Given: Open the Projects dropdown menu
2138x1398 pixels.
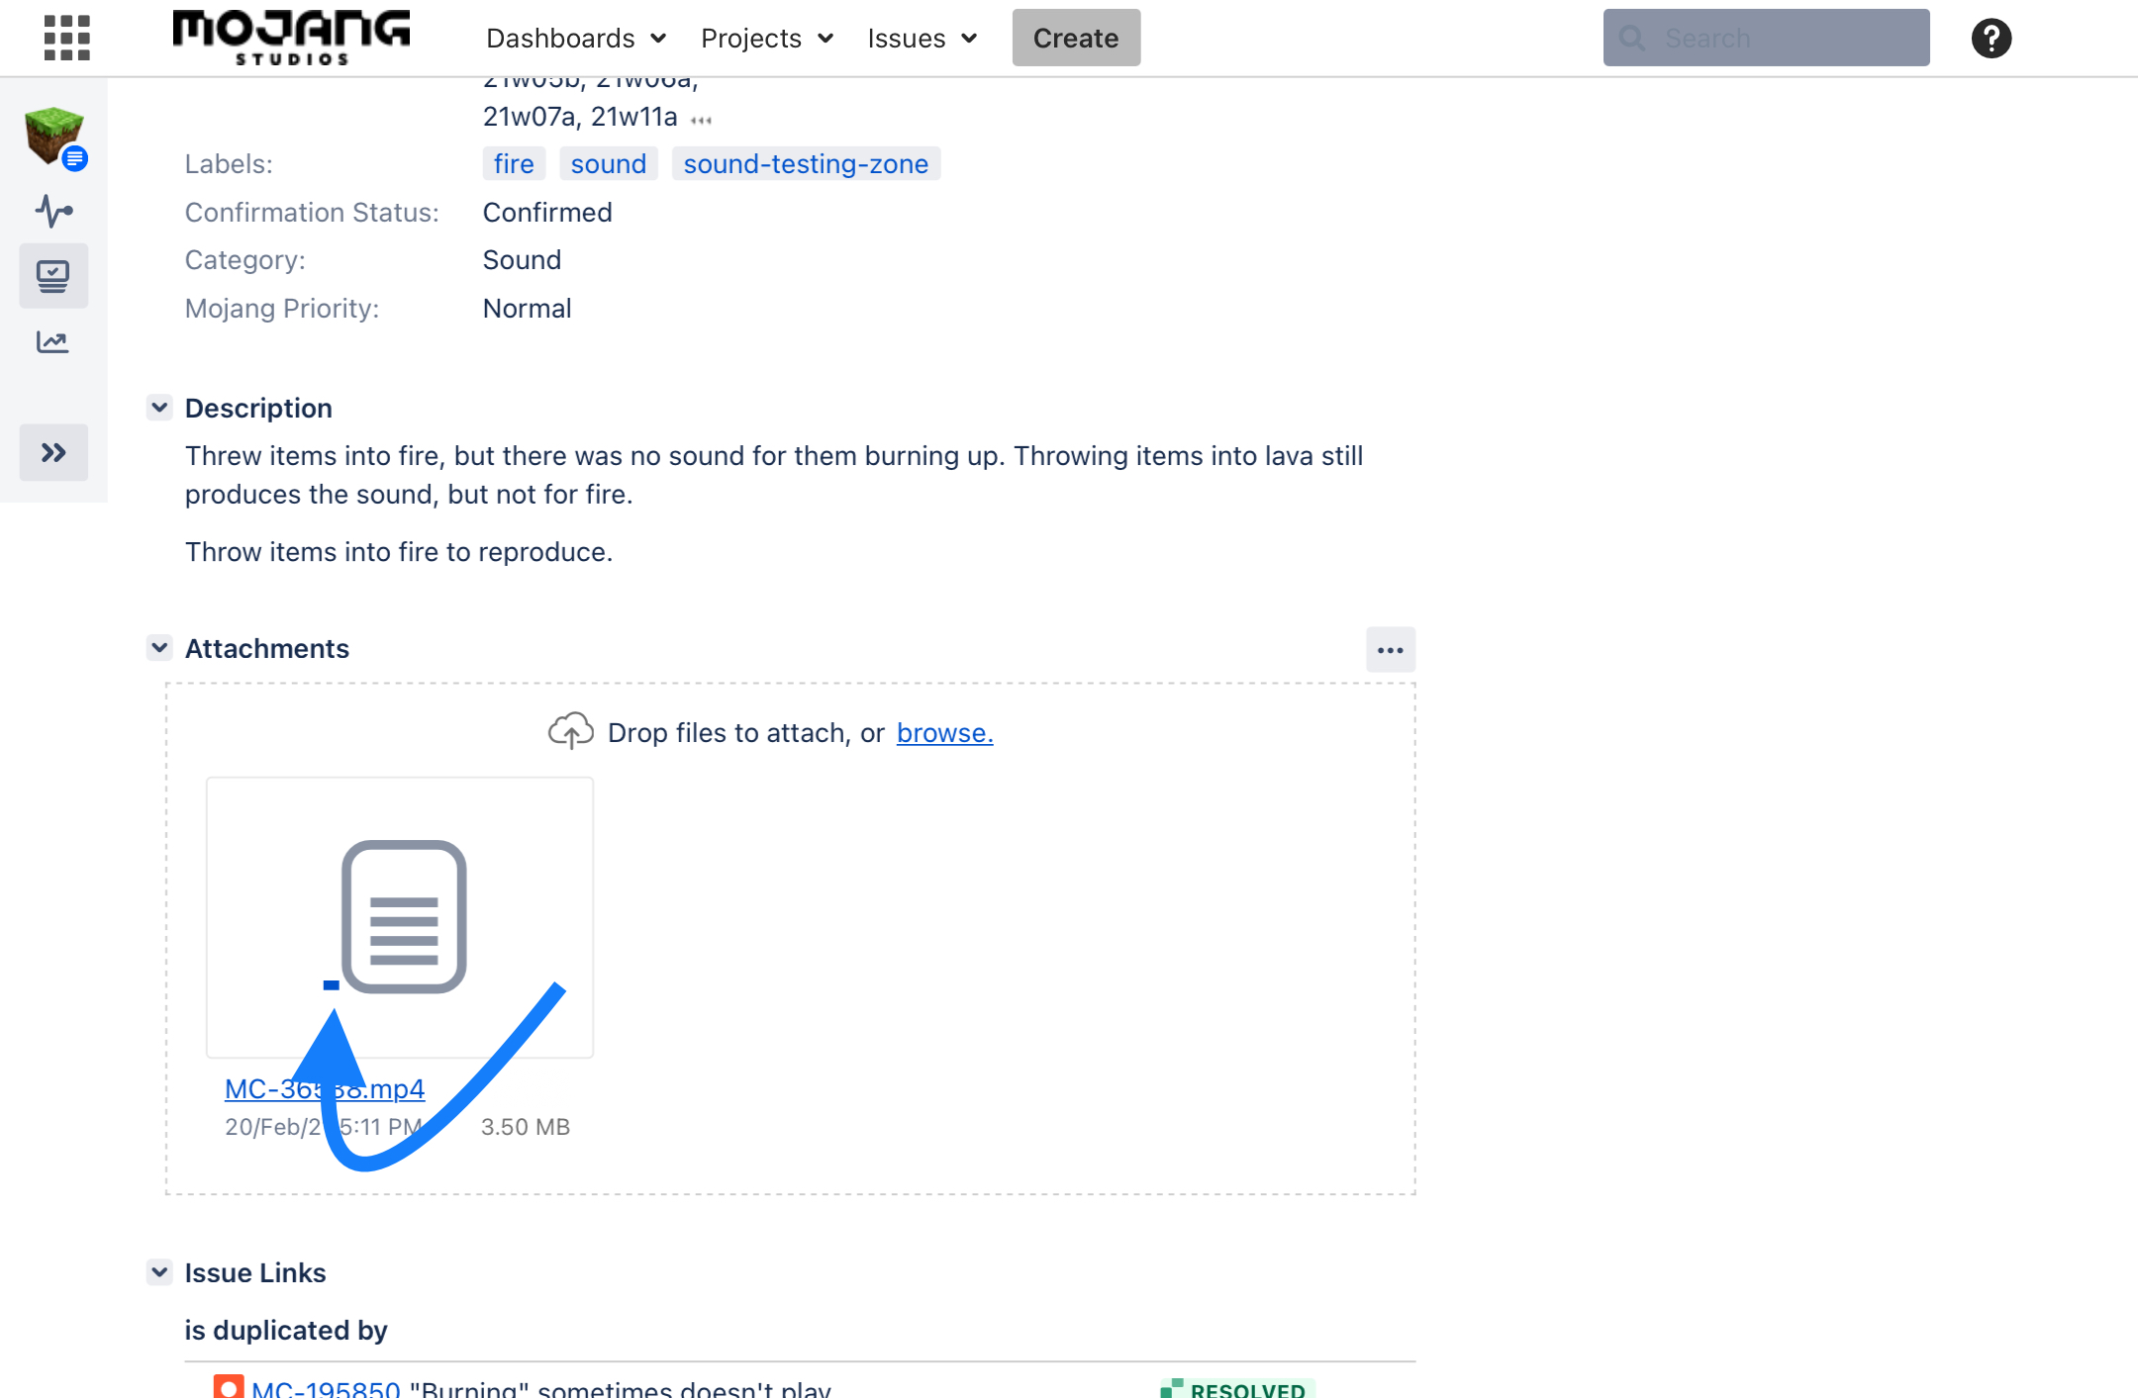Looking at the screenshot, I should pos(767,39).
